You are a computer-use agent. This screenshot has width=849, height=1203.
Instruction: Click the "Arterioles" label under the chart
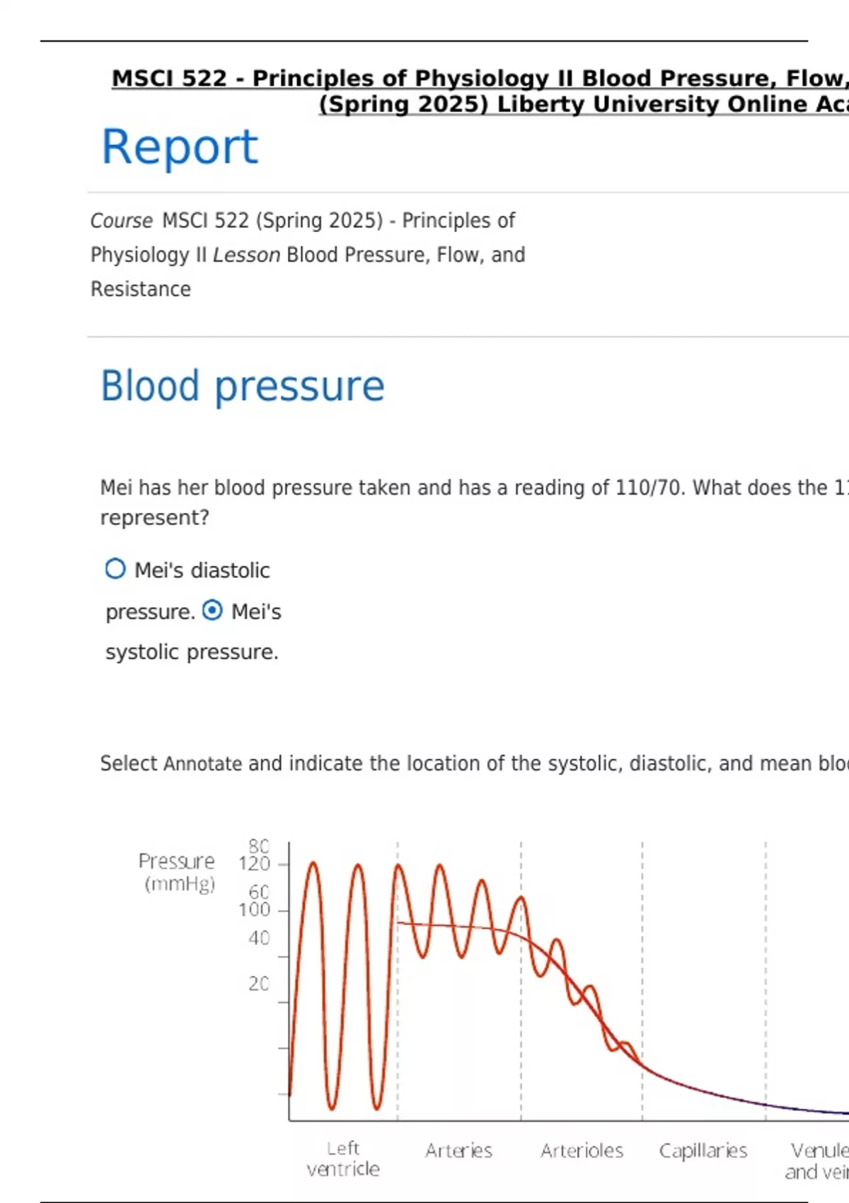point(582,1151)
